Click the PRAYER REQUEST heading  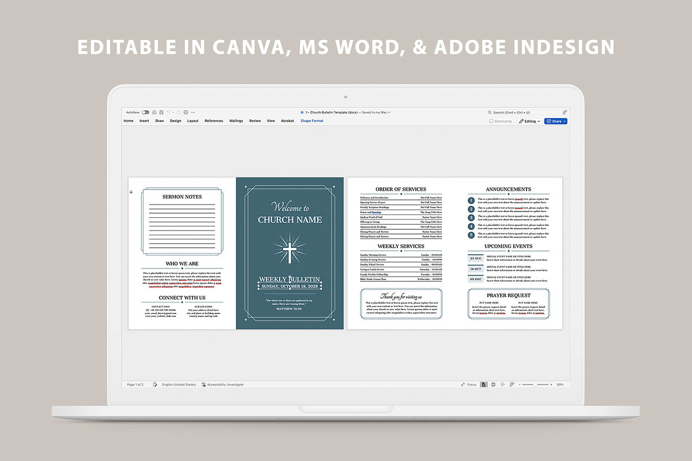pos(509,296)
